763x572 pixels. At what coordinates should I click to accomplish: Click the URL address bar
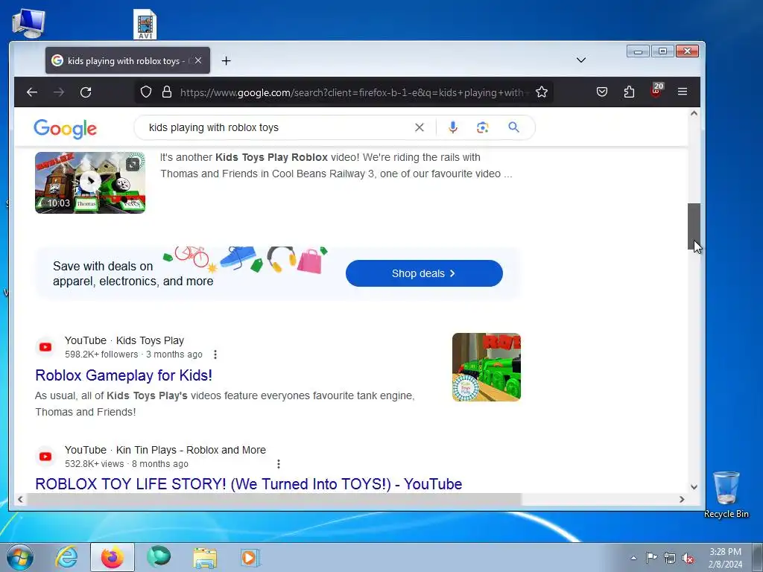[x=352, y=92]
